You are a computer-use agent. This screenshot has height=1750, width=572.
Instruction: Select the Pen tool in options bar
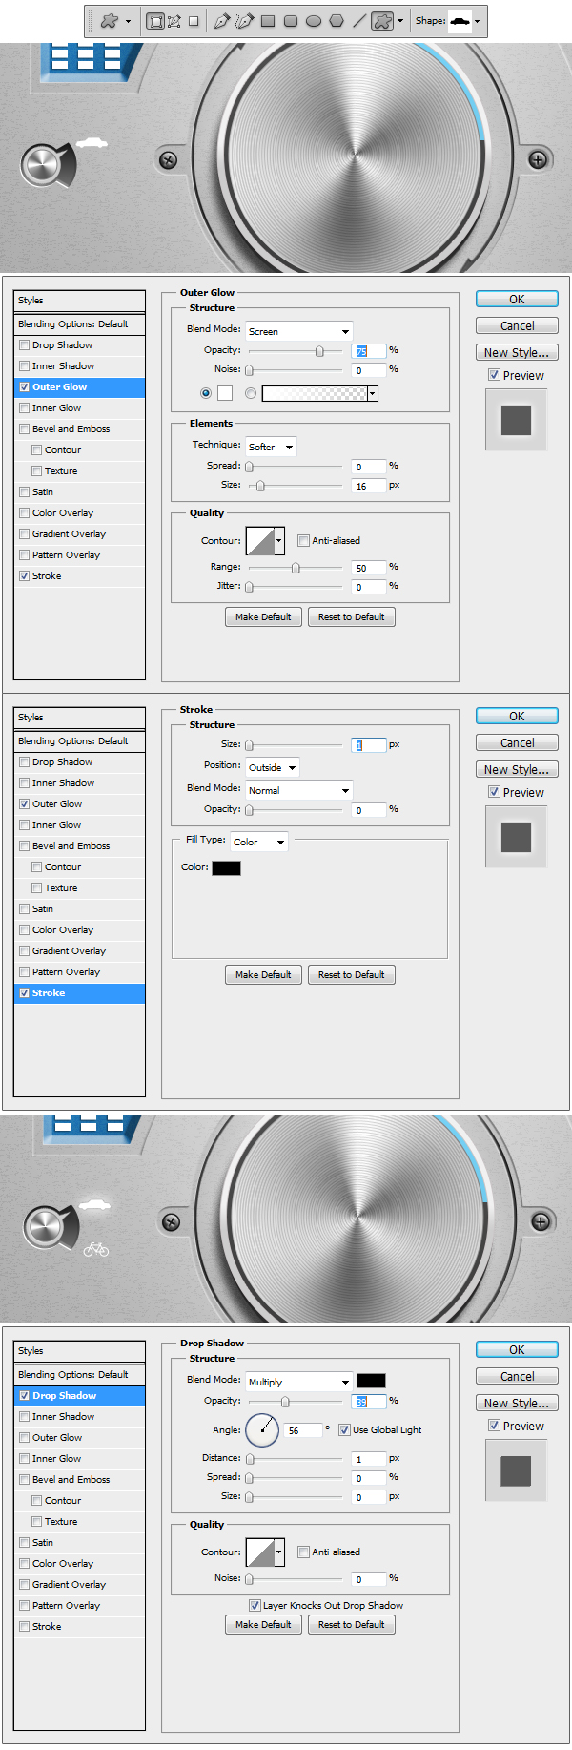(221, 21)
